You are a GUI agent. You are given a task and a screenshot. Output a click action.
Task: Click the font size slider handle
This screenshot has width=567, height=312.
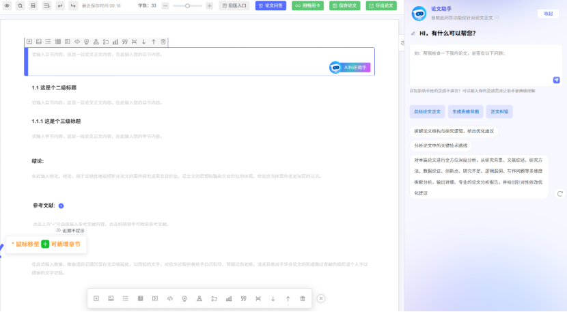click(187, 5)
